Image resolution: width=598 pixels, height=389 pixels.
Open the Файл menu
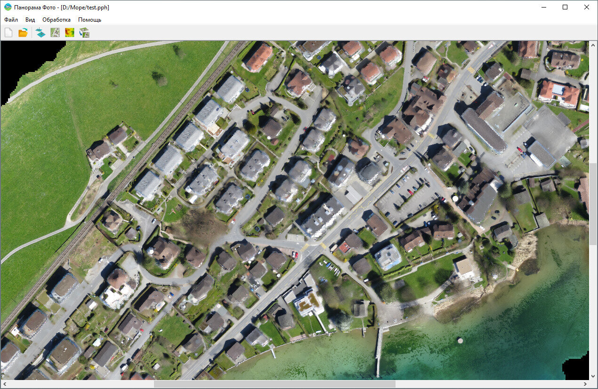pos(11,20)
